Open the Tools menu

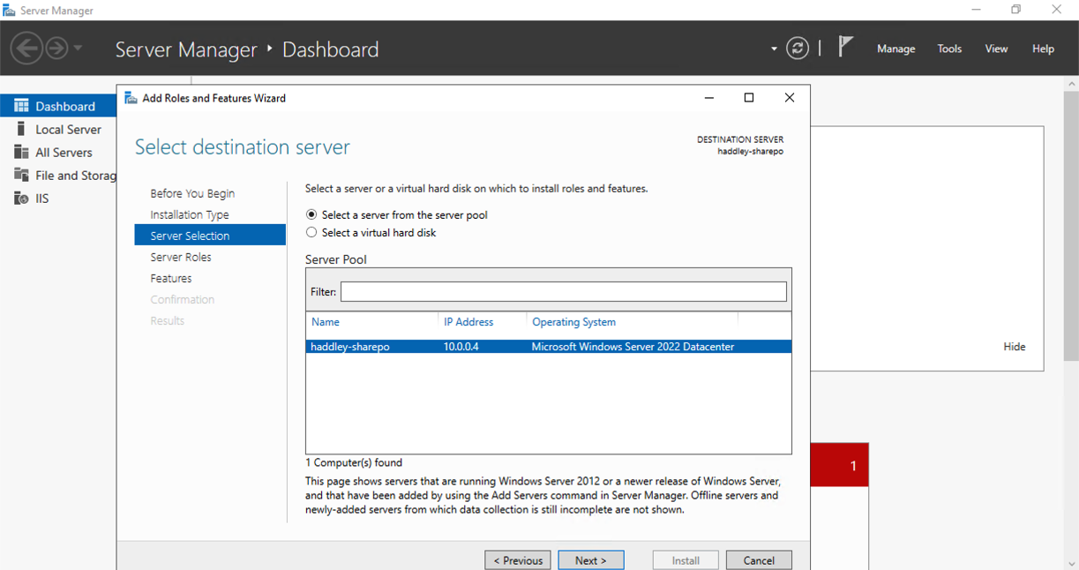(x=949, y=49)
